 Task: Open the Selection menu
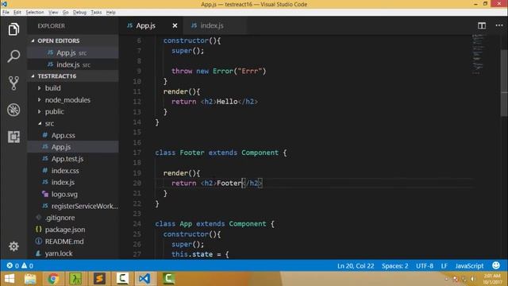[x=35, y=13]
